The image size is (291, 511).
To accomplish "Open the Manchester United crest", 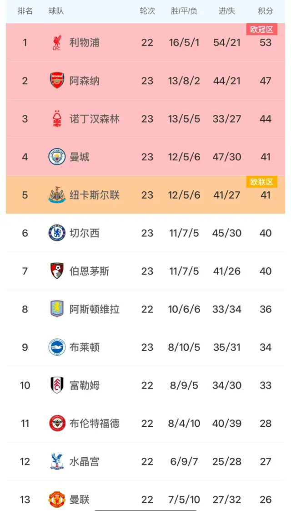I will coord(57,499).
